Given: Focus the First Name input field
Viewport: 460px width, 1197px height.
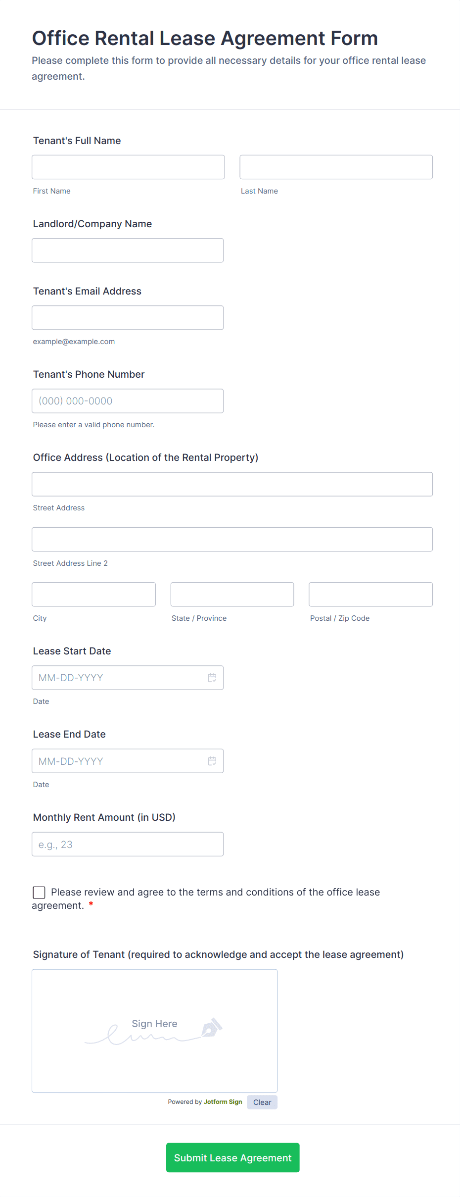Looking at the screenshot, I should pos(128,167).
